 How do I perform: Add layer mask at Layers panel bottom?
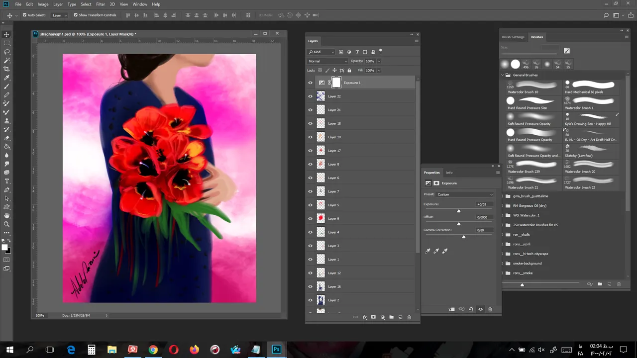pyautogui.click(x=373, y=317)
